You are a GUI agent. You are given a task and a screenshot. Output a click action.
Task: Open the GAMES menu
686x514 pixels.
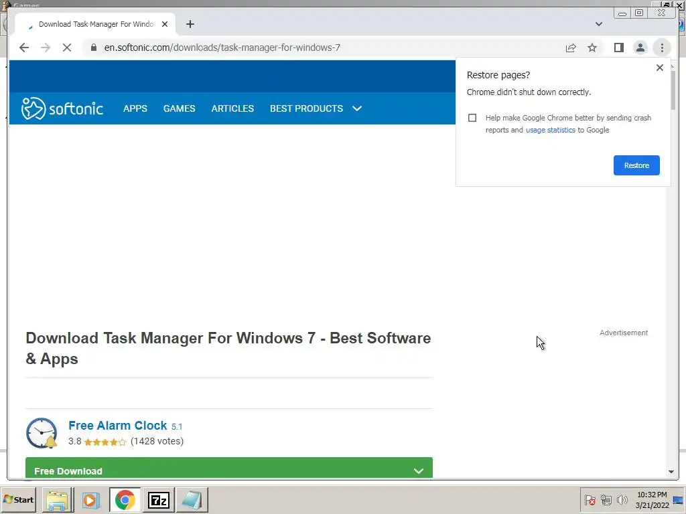click(179, 108)
